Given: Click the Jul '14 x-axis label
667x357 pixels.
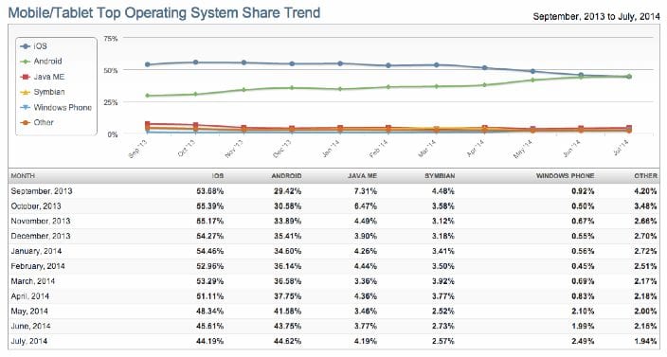Looking at the screenshot, I should click(621, 148).
